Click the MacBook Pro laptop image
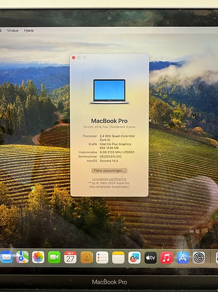218x292 pixels. 109,91
